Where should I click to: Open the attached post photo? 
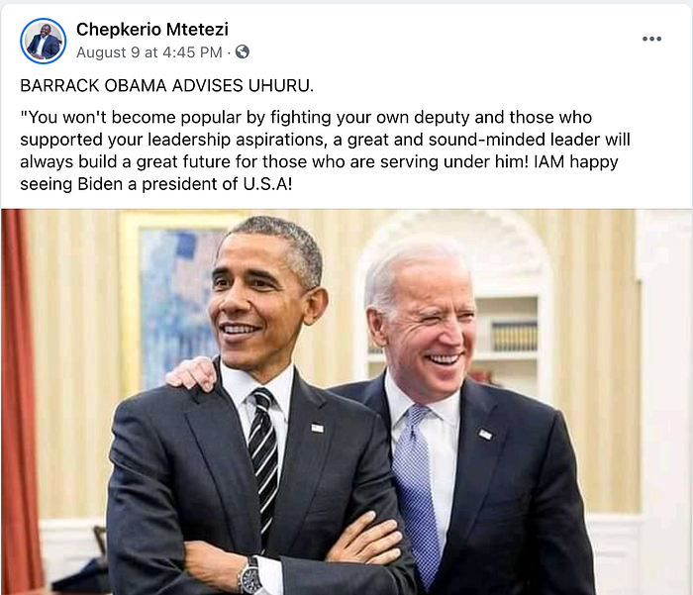[346, 402]
